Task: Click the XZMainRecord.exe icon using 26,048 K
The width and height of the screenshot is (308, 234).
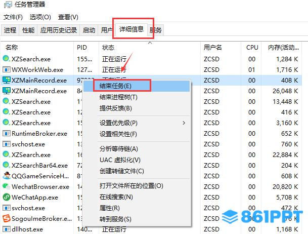Action: click(6, 91)
